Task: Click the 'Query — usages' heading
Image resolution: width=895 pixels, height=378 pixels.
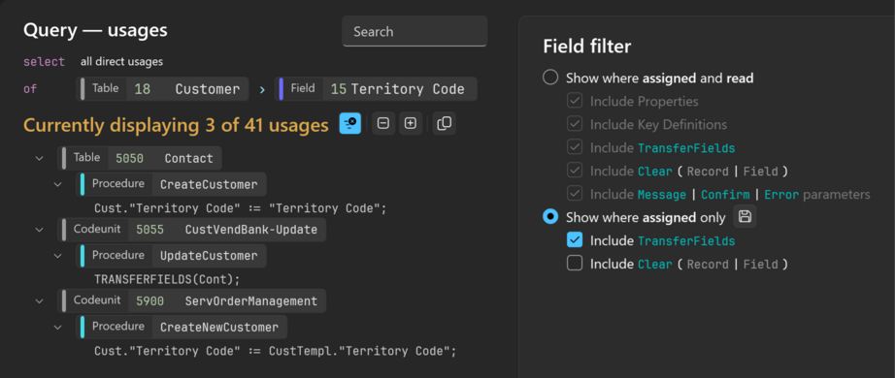Action: point(95,30)
